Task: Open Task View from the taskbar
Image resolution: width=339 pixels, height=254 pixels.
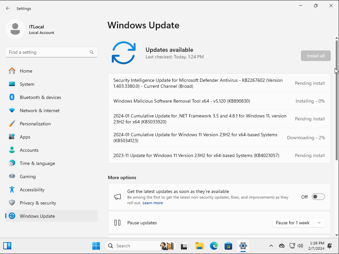Action: pos(184,246)
